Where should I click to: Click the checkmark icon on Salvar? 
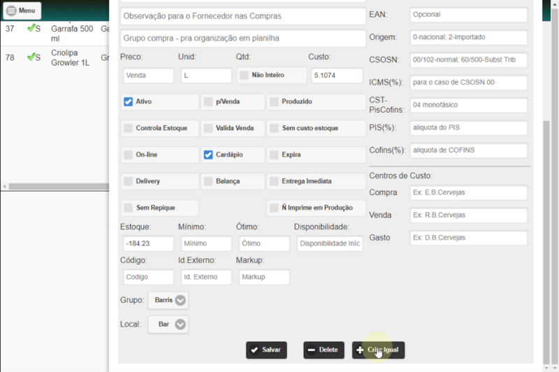coord(254,350)
